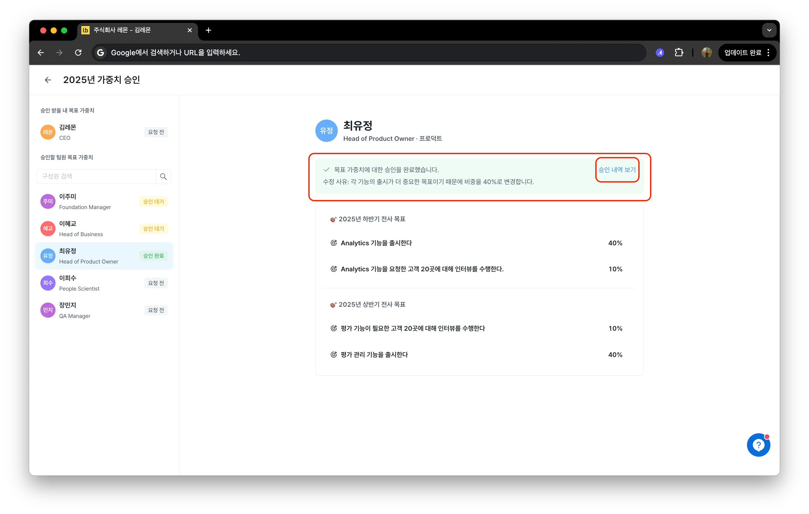Viewport: 809px width, 514px height.
Task: Click 장민지's 요청 전 badge
Action: 156,310
